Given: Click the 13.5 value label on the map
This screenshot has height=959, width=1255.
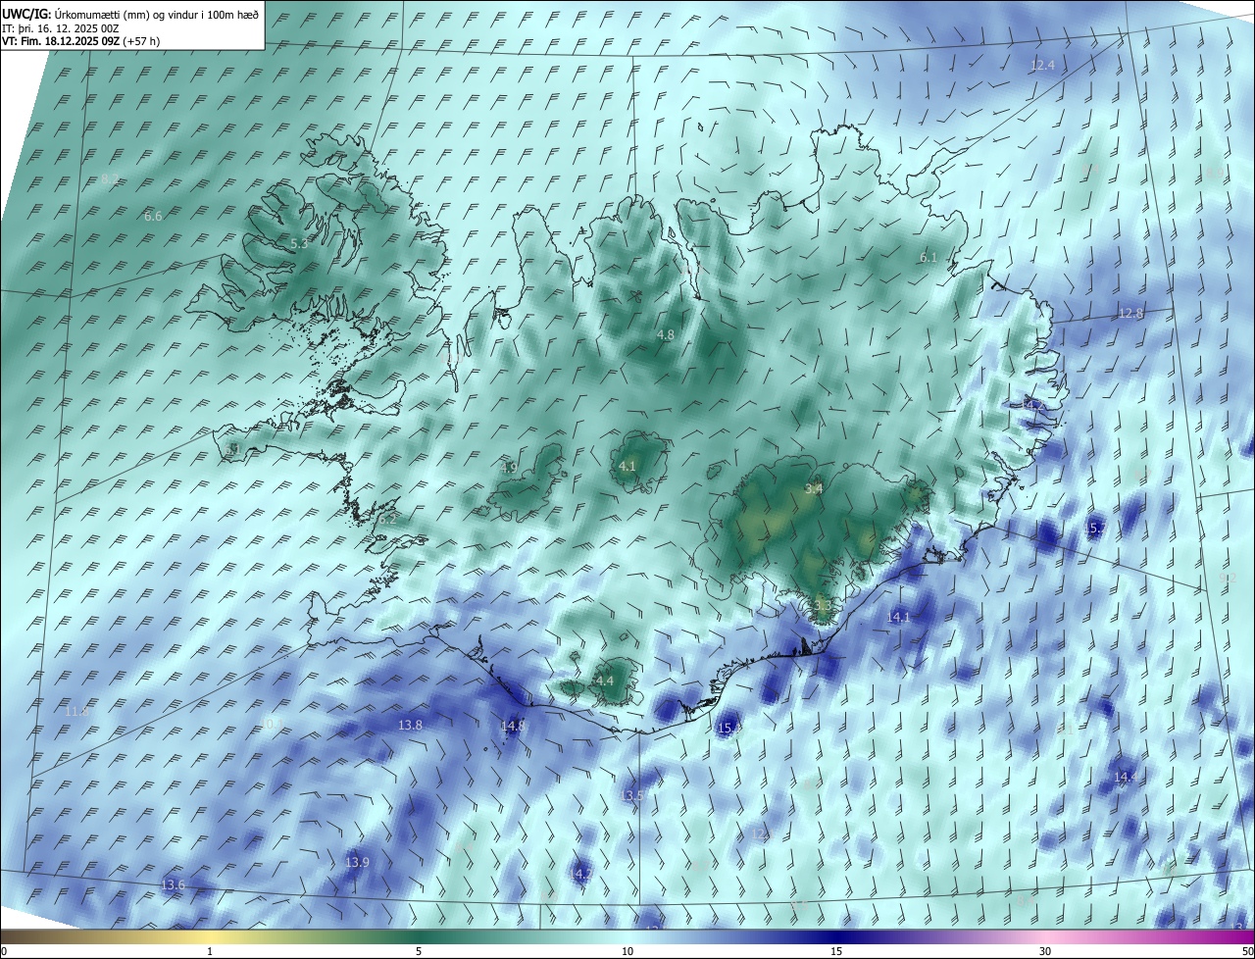Looking at the screenshot, I should pos(632,795).
